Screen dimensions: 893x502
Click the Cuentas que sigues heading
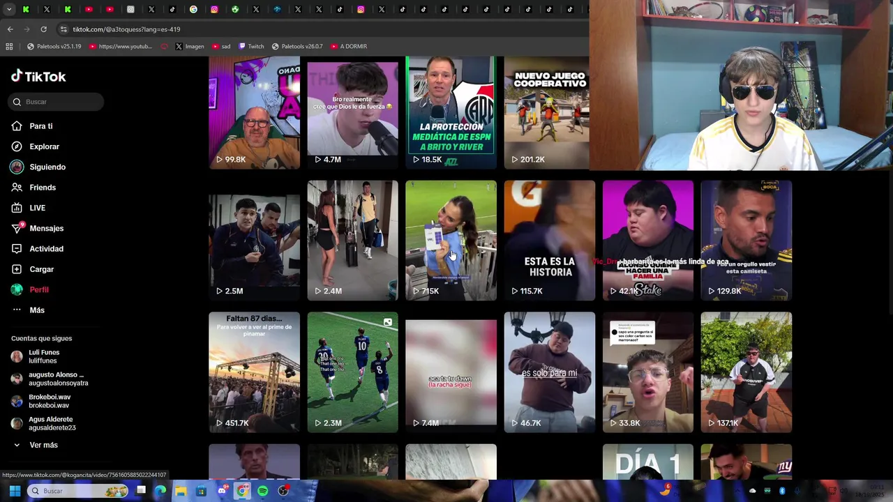click(41, 338)
